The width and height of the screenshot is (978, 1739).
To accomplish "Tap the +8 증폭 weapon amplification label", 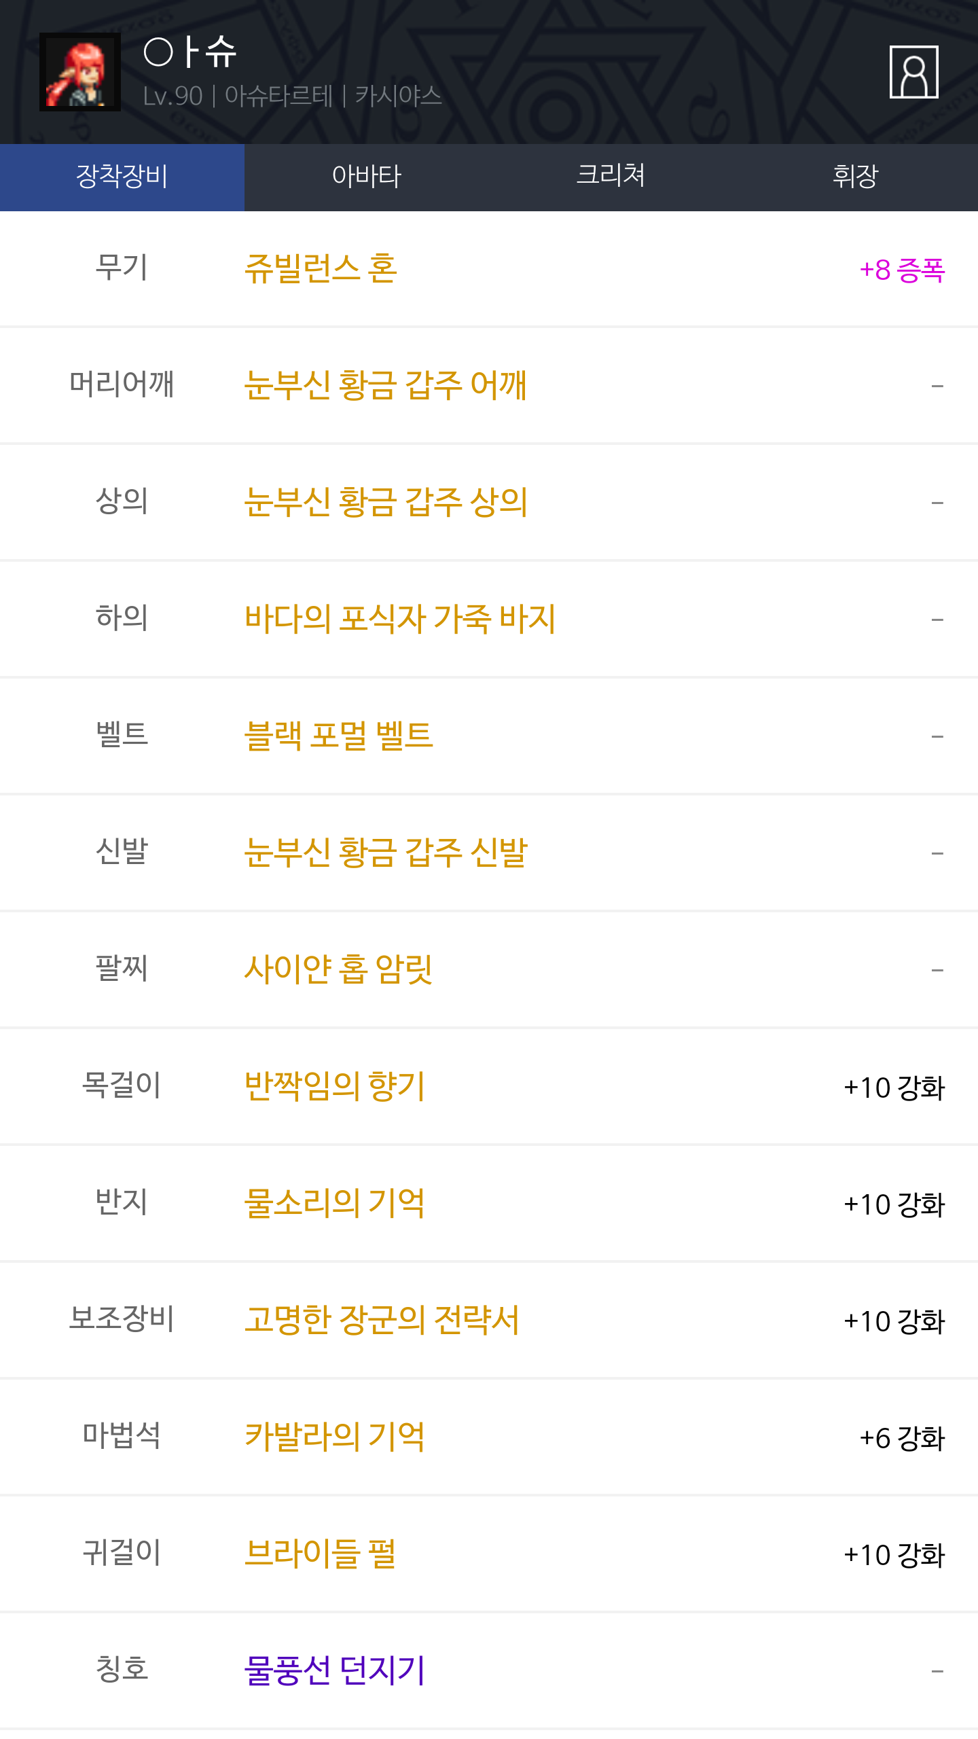I will [902, 270].
